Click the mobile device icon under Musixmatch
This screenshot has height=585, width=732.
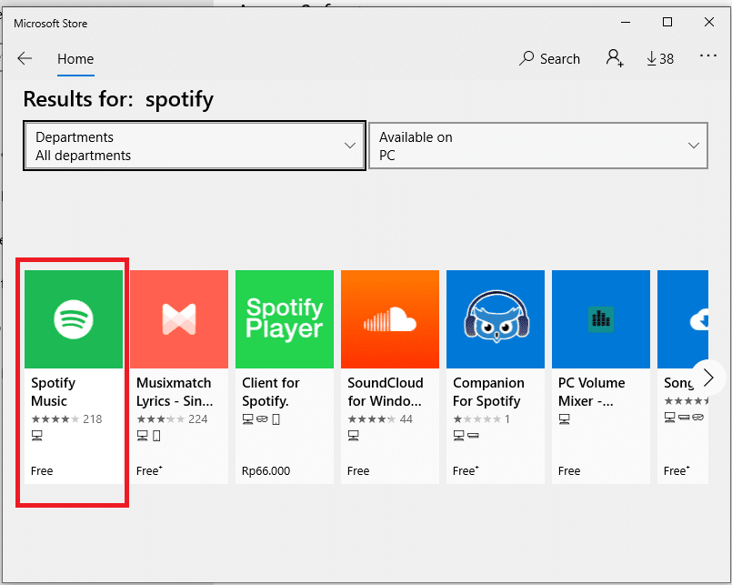[x=156, y=436]
